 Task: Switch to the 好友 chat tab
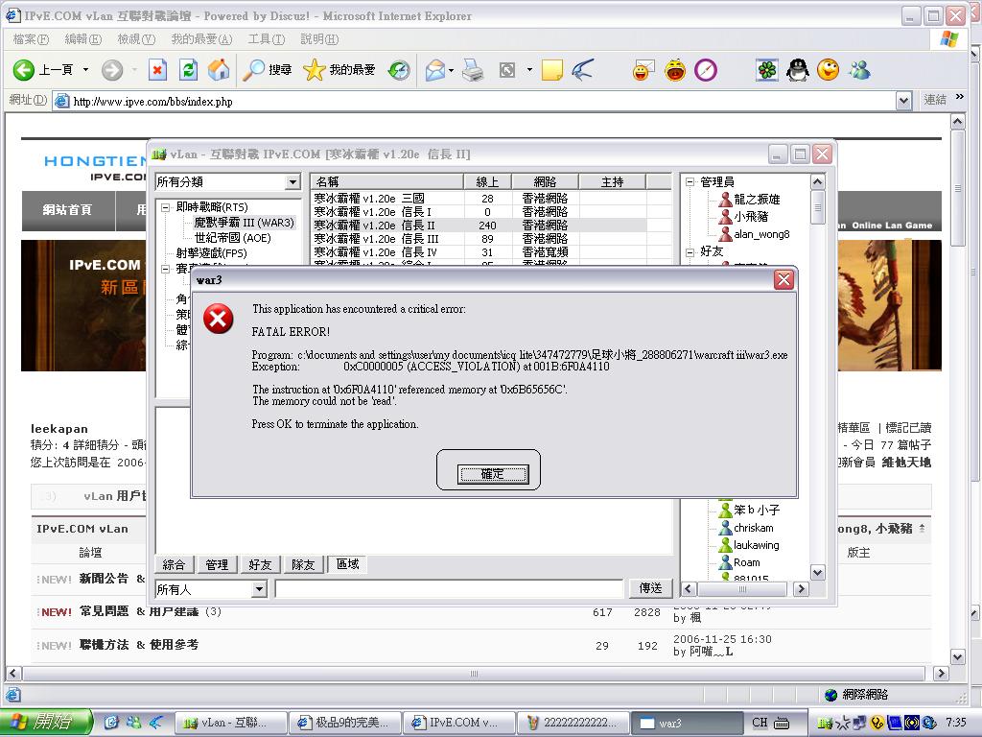point(260,564)
